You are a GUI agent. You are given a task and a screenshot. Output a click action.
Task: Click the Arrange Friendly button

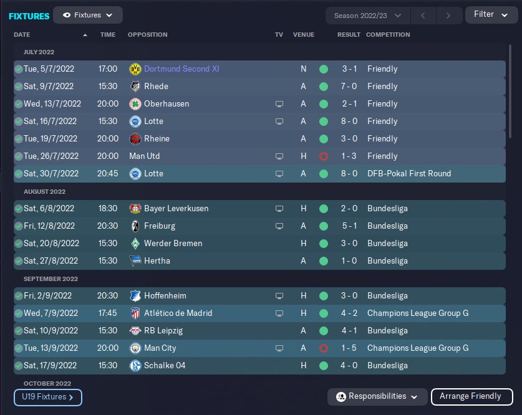(470, 396)
